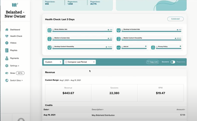Image resolution: width=197 pixels, height=121 pixels.
Task: Open Grow in the sidebar
Action: pos(12,73)
